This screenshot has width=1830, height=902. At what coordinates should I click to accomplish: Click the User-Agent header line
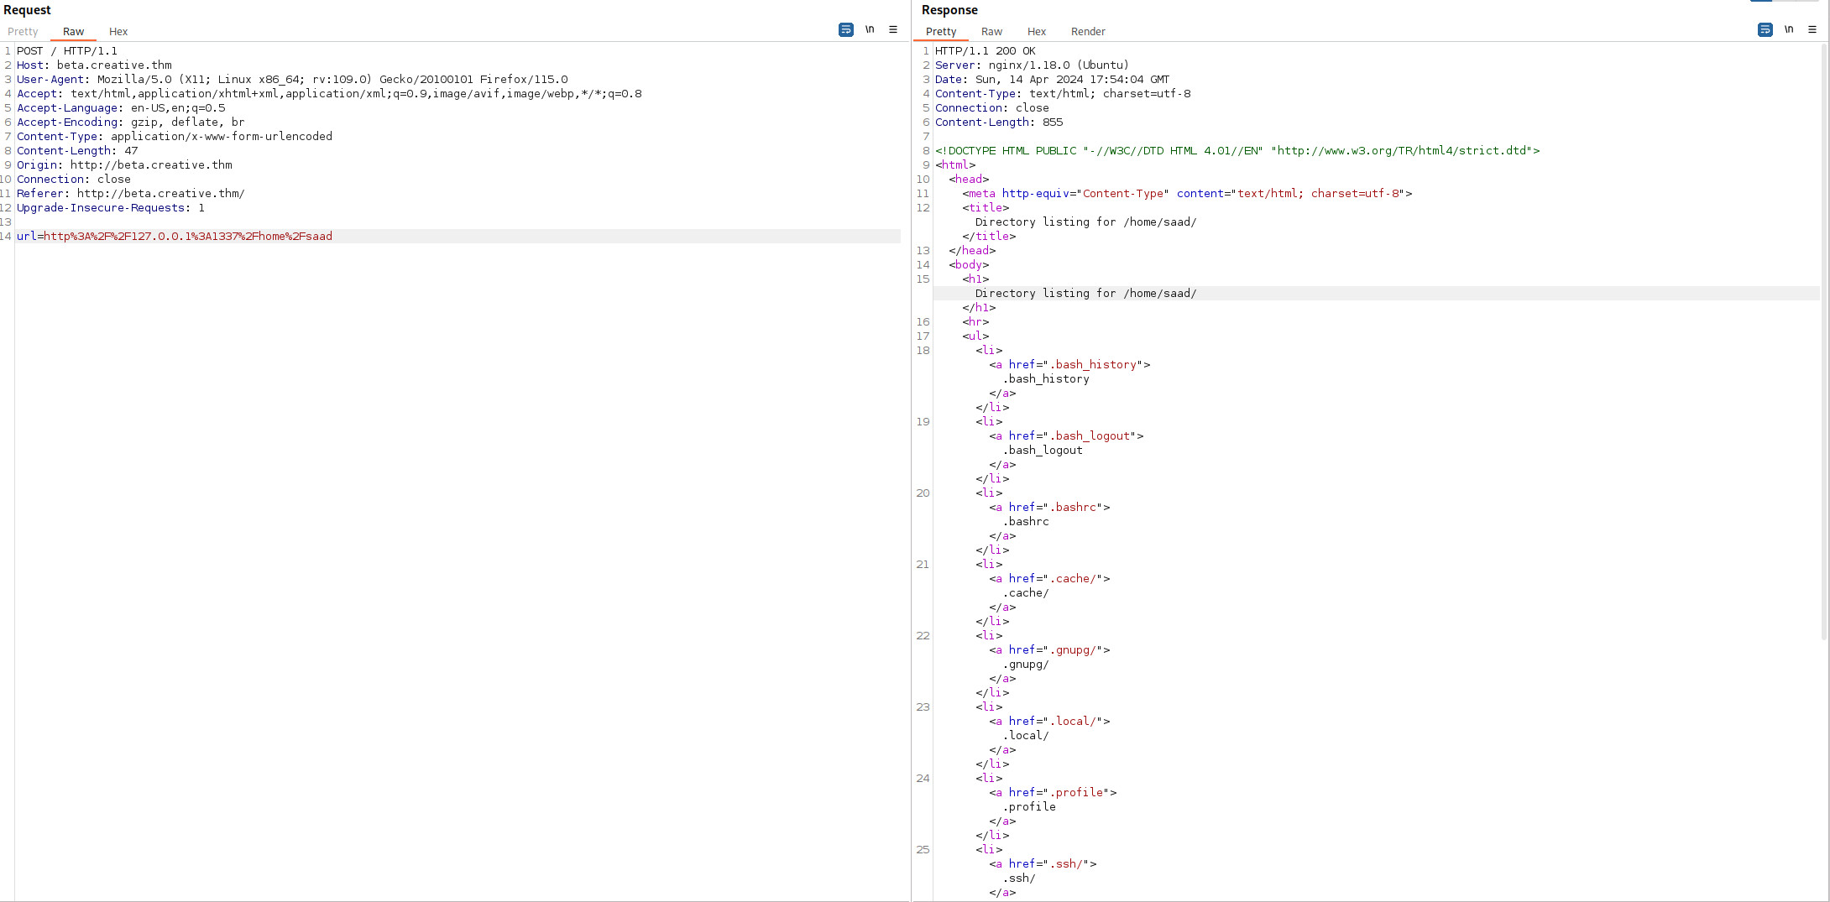[x=292, y=80]
